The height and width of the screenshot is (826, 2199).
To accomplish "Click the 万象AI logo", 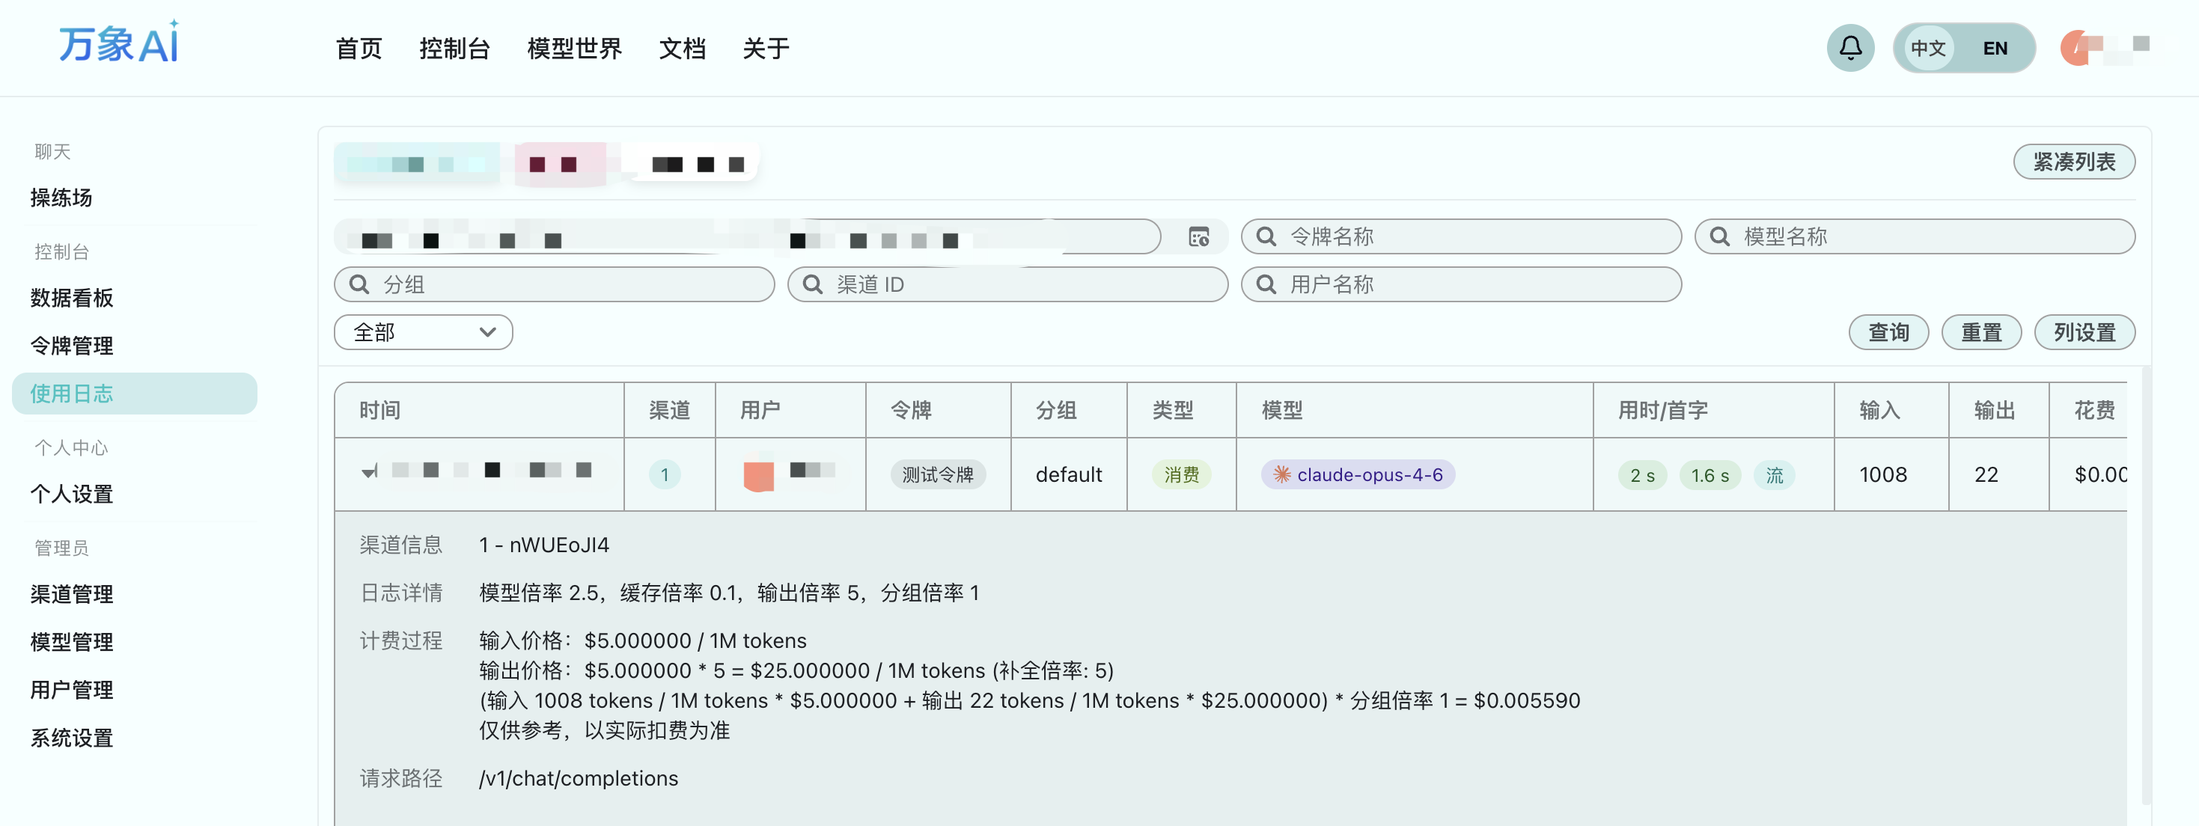I will pos(120,43).
